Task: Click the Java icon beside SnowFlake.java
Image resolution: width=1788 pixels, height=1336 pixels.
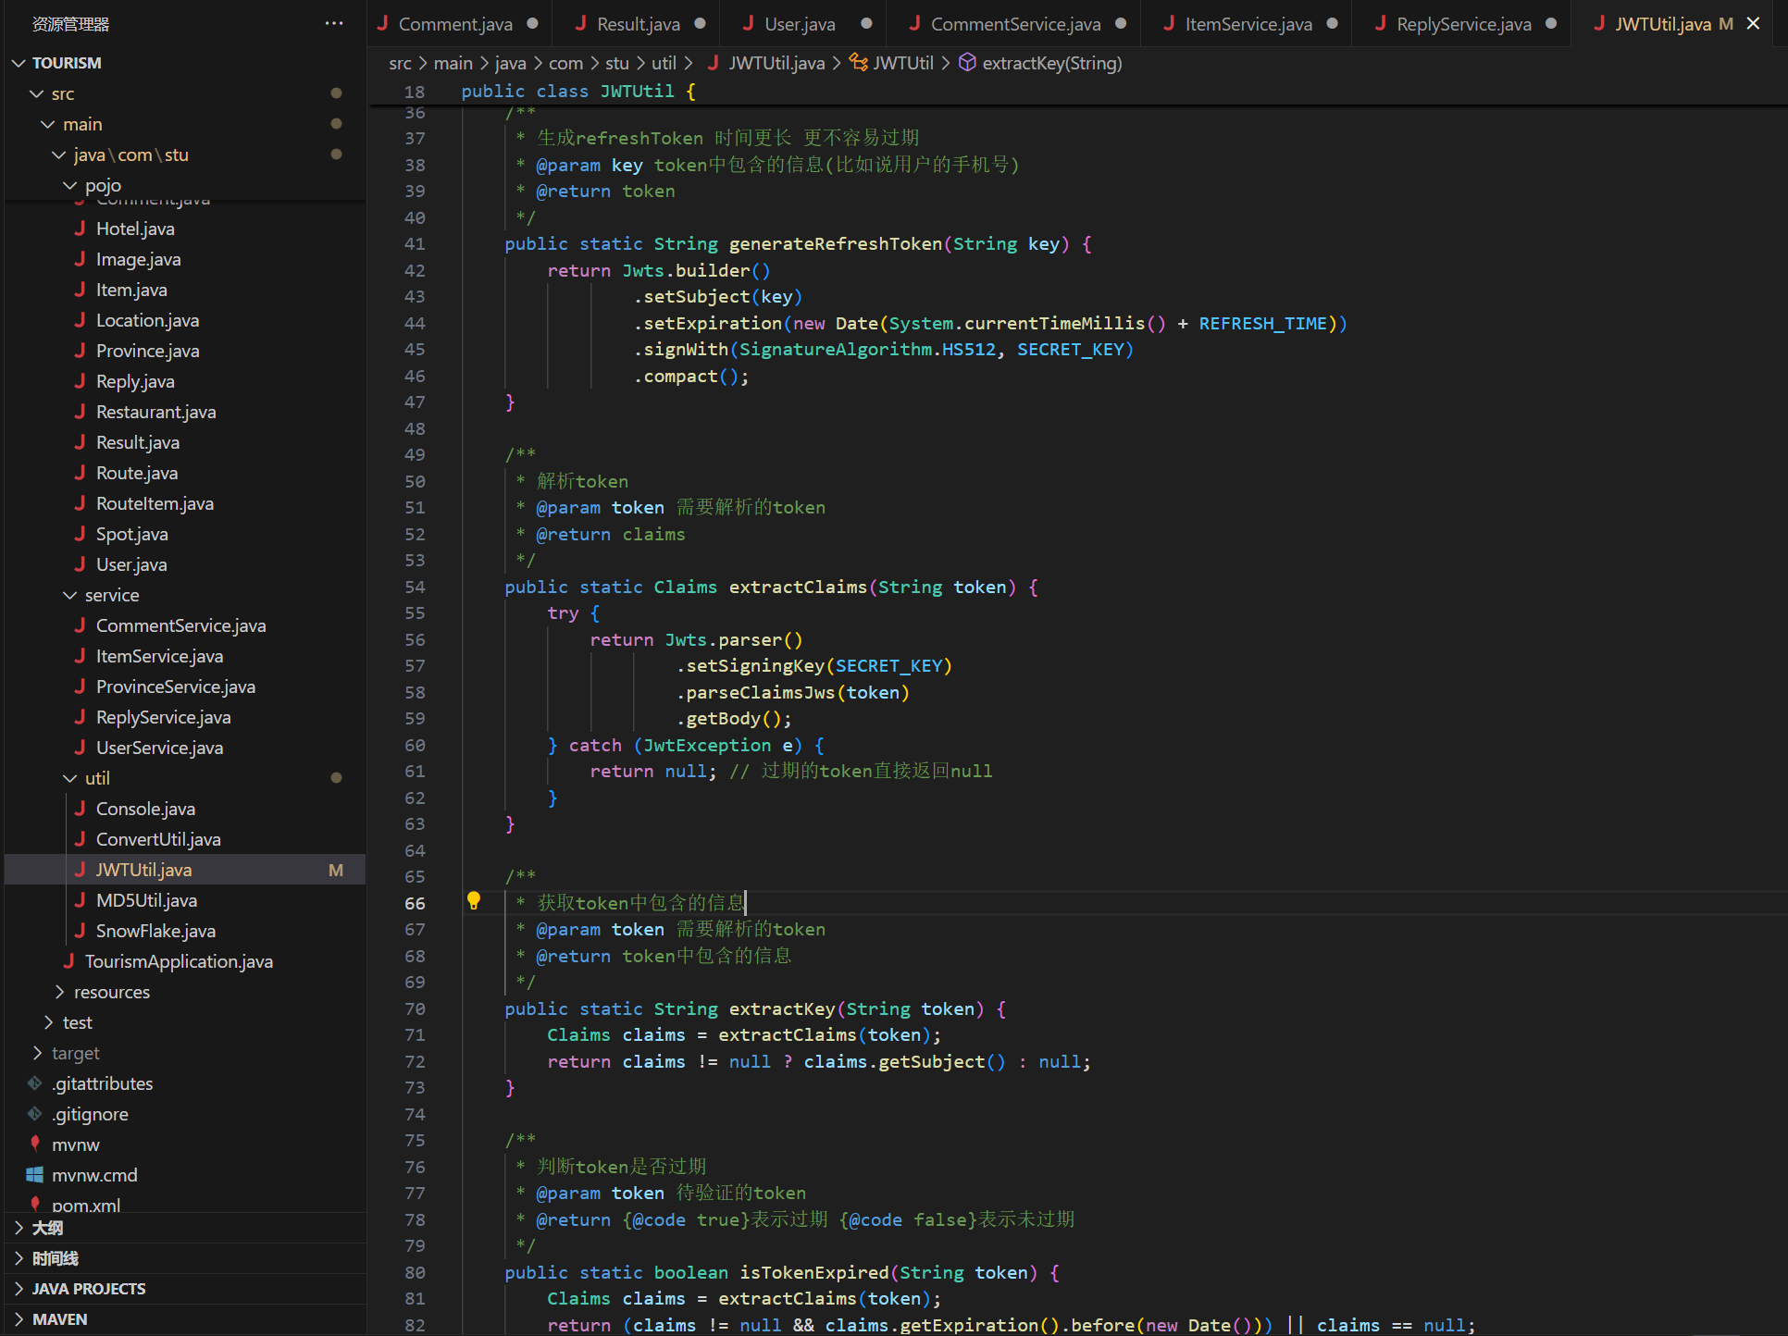Action: coord(80,931)
